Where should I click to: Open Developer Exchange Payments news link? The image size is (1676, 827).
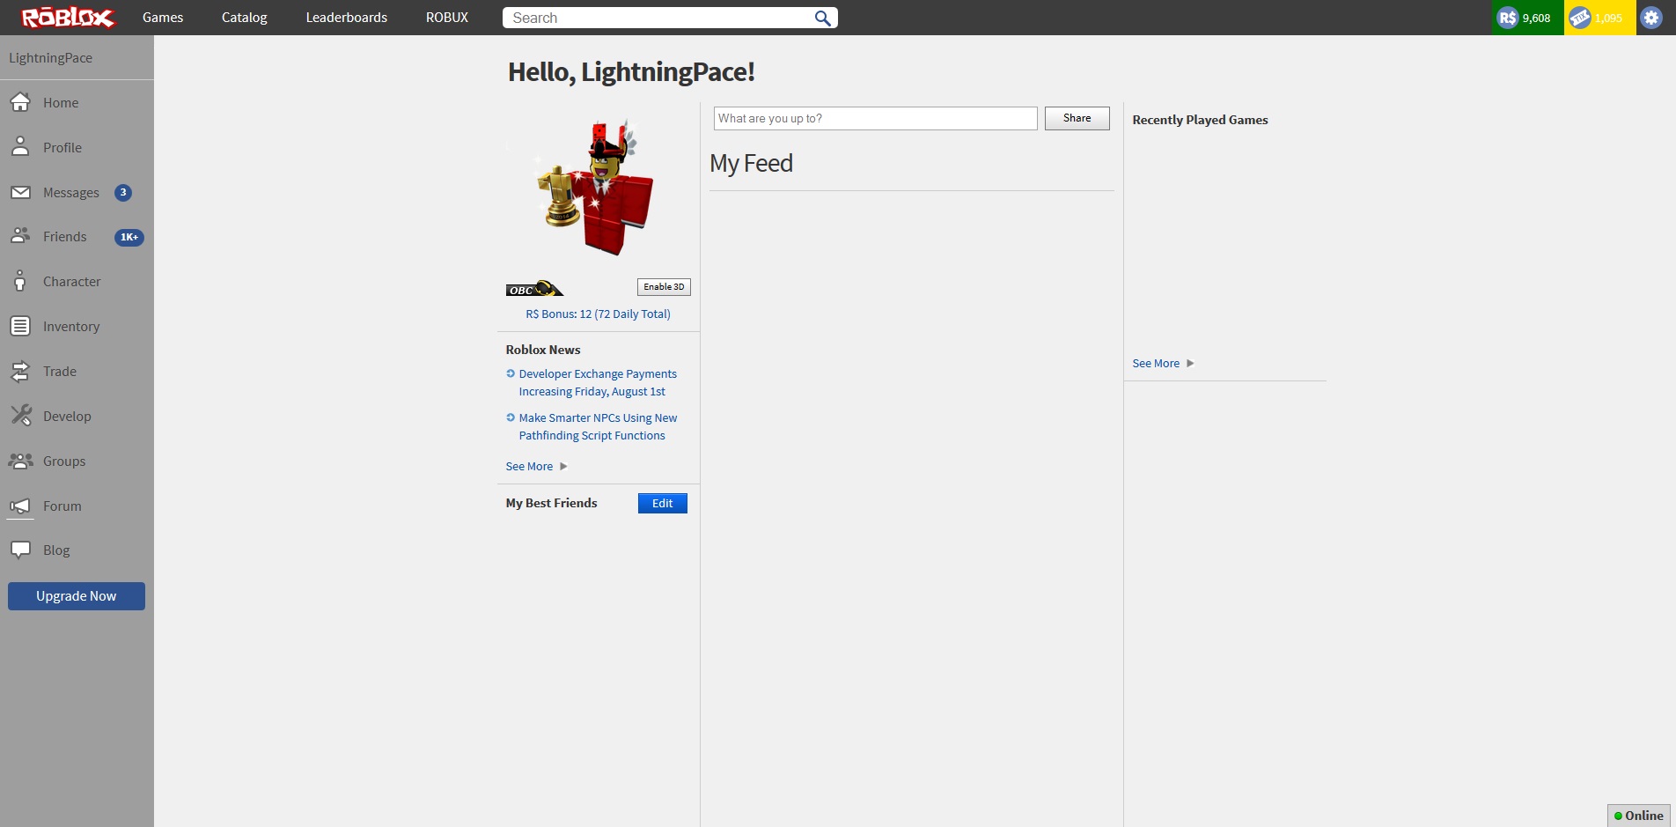(597, 382)
